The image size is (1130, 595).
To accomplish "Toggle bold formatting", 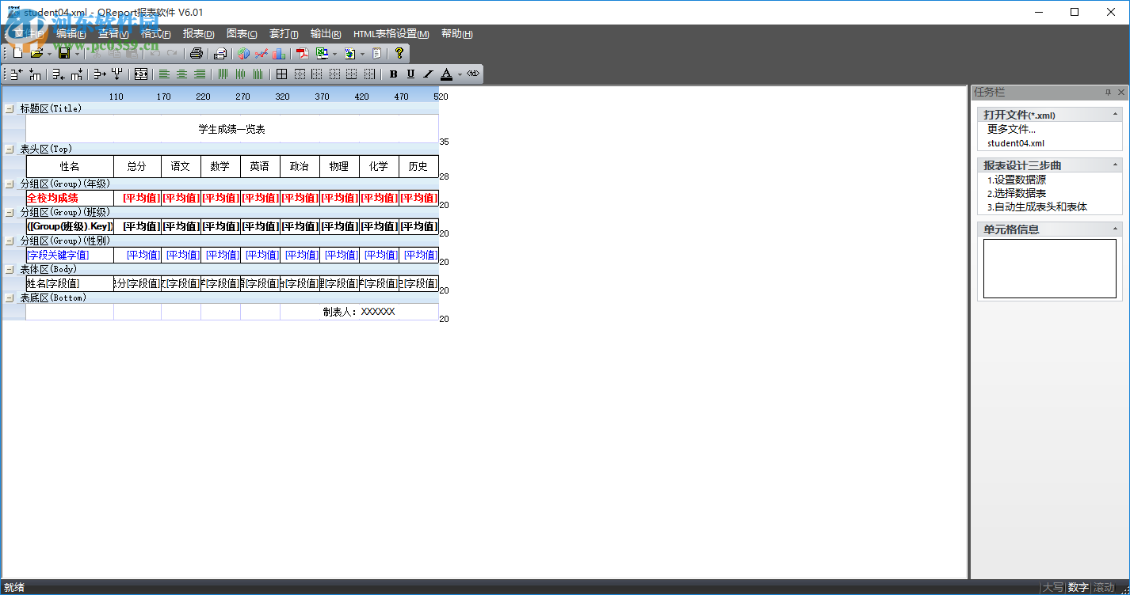I will click(x=393, y=74).
